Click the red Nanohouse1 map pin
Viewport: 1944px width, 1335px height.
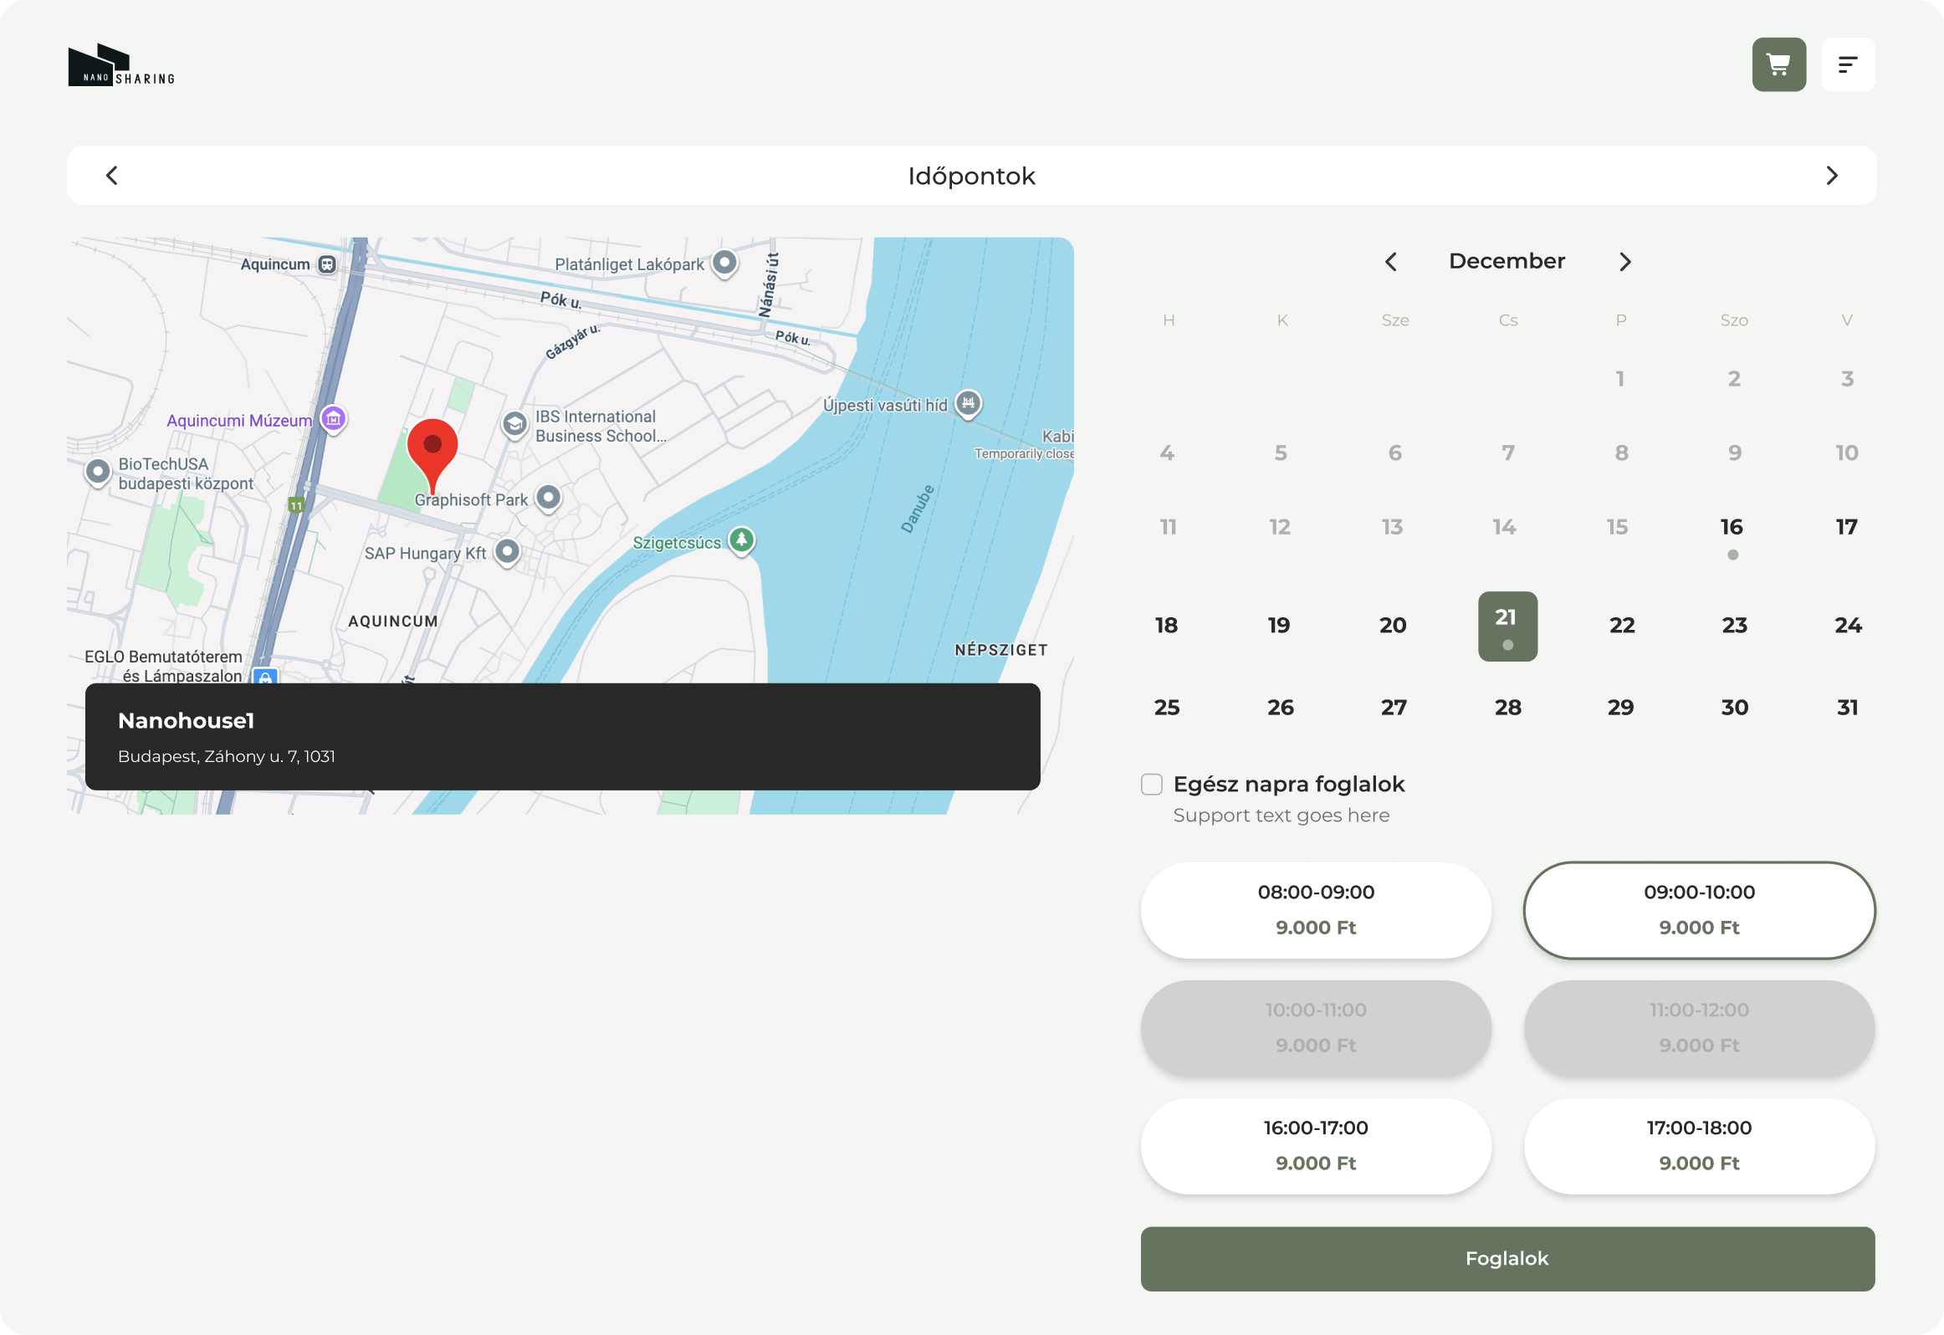point(432,456)
